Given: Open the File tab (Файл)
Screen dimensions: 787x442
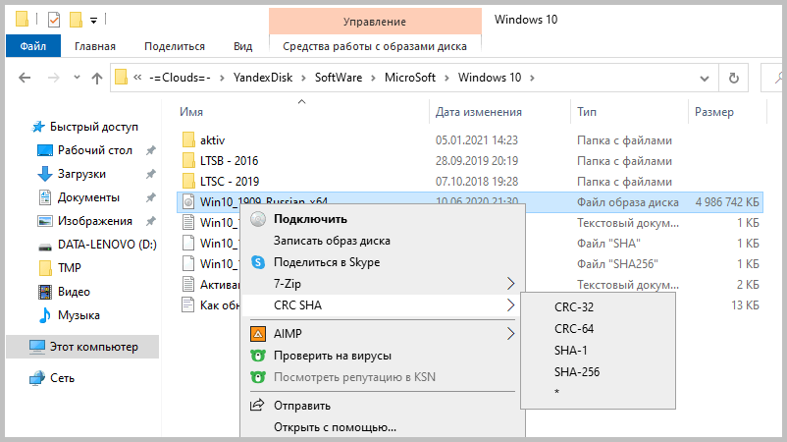Looking at the screenshot, I should coord(33,46).
